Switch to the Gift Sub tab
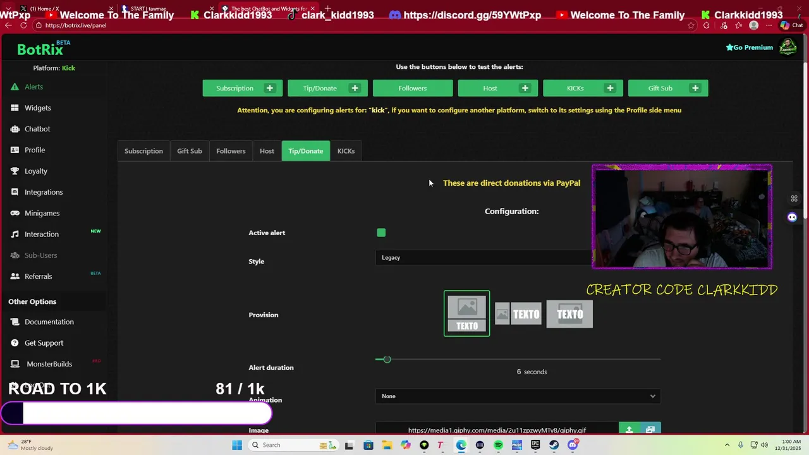809x455 pixels. (x=190, y=151)
